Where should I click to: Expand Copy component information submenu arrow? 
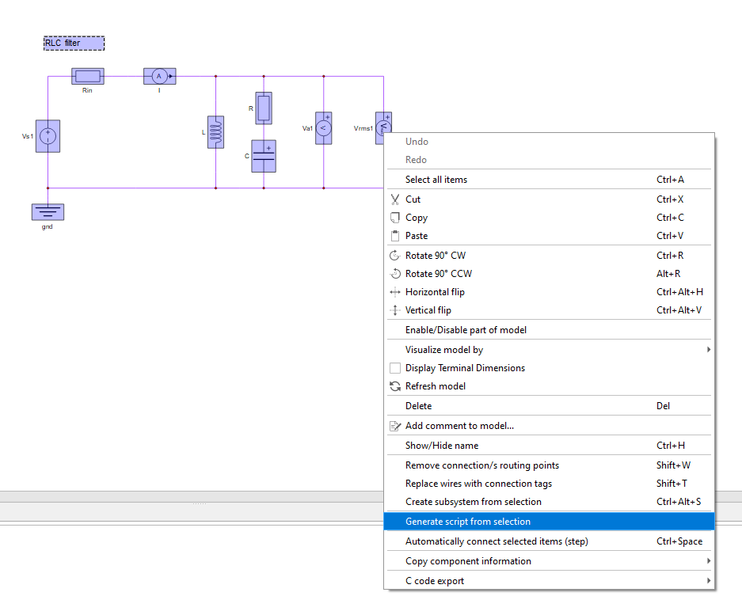click(x=709, y=561)
